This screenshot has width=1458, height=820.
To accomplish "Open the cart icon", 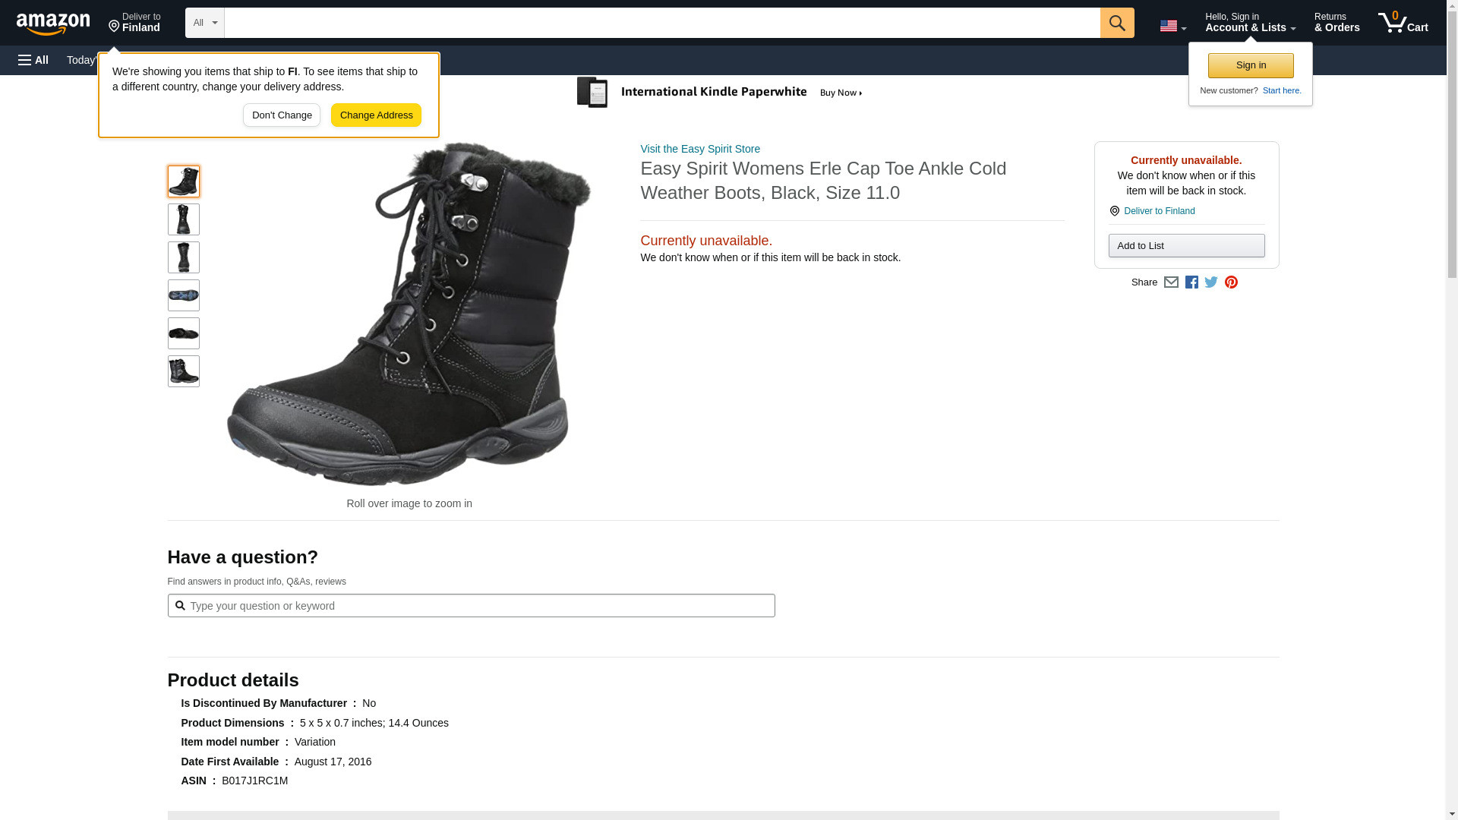I will click(1403, 23).
